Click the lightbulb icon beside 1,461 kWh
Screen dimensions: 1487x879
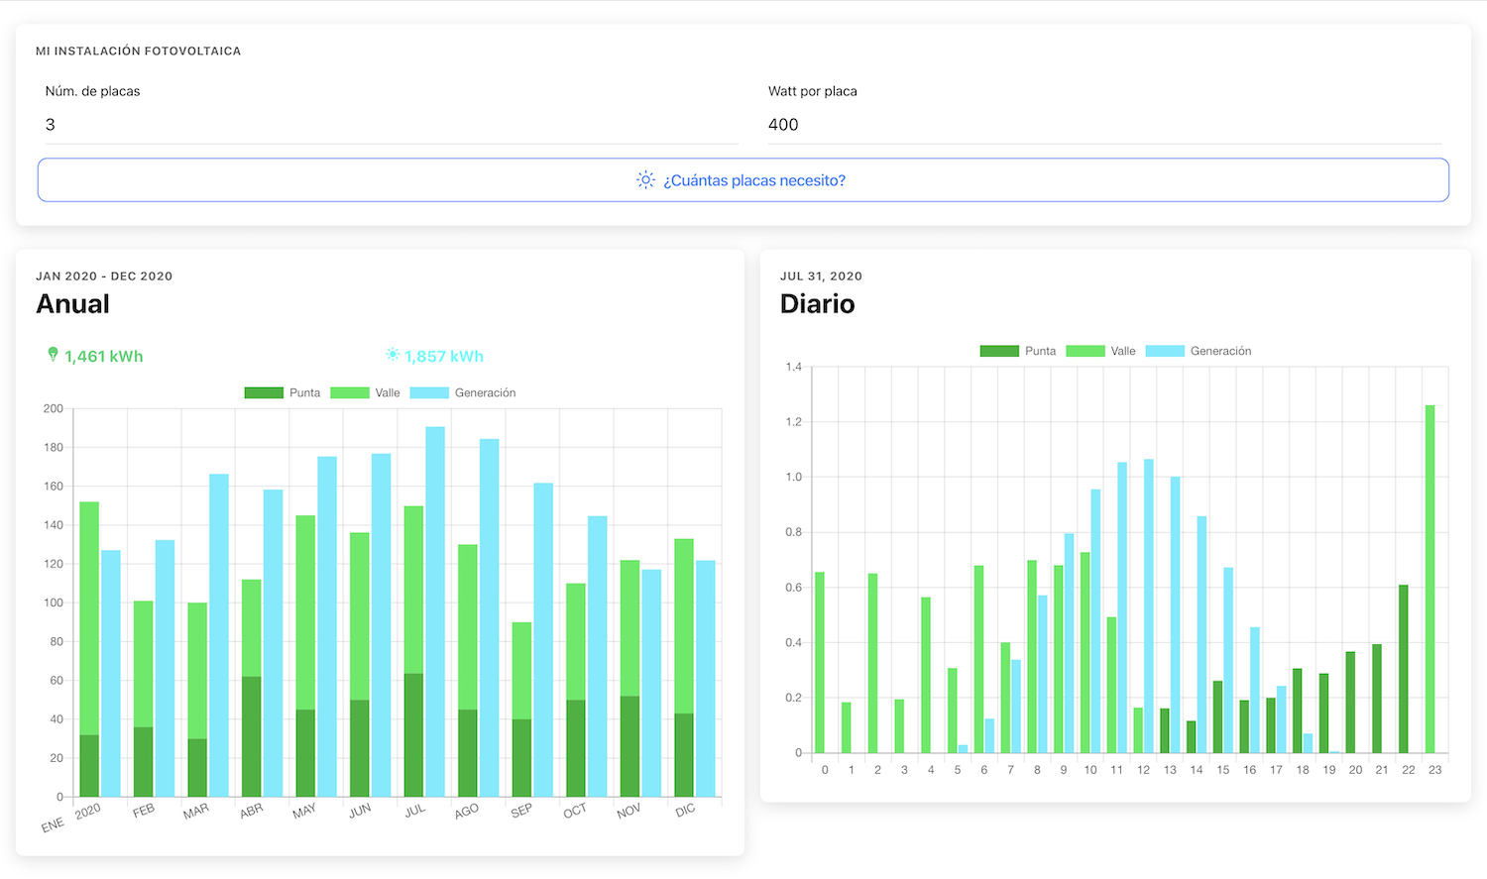pos(53,355)
